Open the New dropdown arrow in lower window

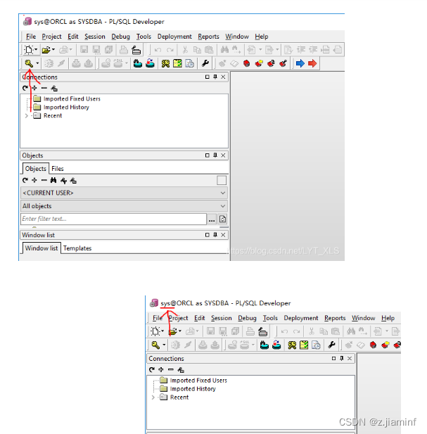(162, 331)
